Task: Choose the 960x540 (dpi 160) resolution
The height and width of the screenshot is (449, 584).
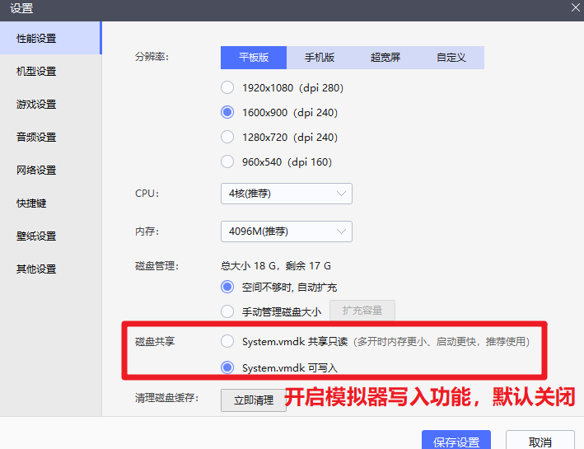Action: point(227,161)
